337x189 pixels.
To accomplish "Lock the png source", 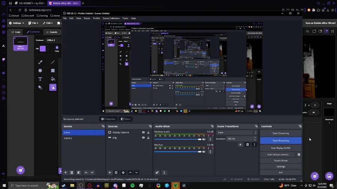I will [x=148, y=137].
